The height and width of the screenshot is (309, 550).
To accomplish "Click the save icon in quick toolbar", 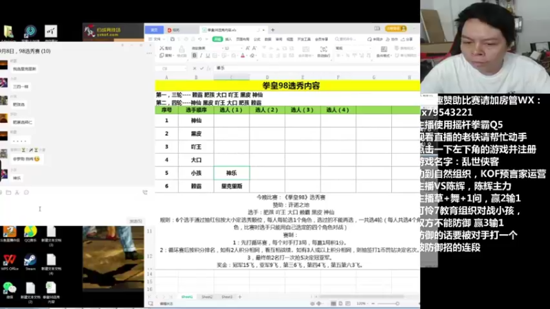I will click(173, 39).
